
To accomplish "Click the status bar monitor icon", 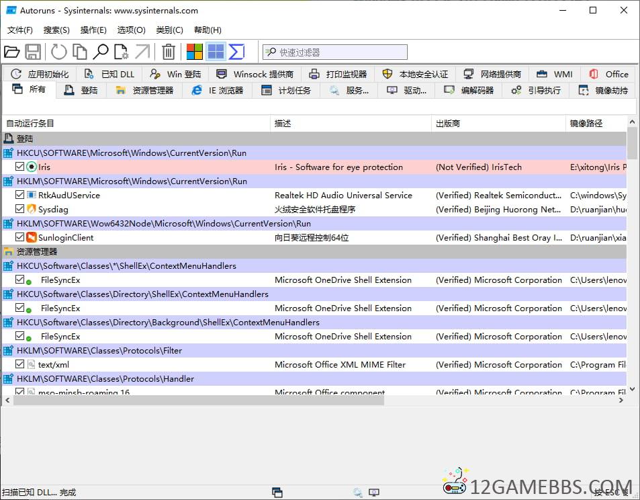I will [x=374, y=492].
